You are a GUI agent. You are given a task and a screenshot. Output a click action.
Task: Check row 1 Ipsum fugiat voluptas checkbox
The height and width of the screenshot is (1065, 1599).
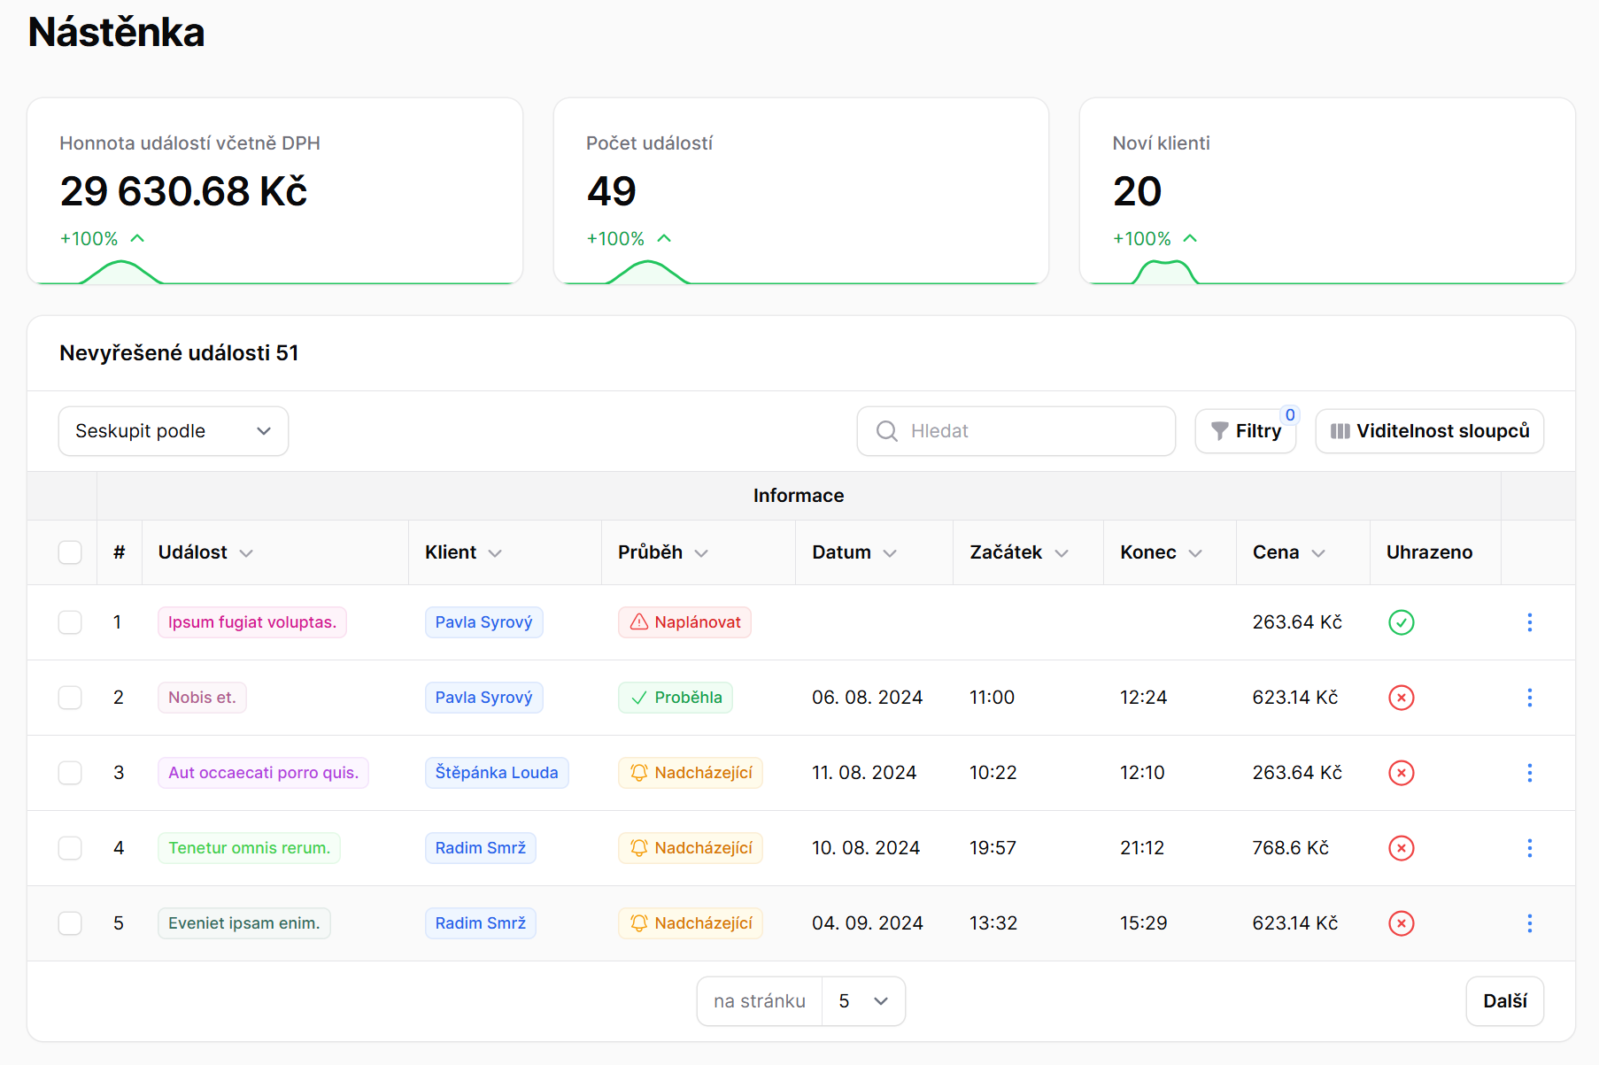(70, 622)
